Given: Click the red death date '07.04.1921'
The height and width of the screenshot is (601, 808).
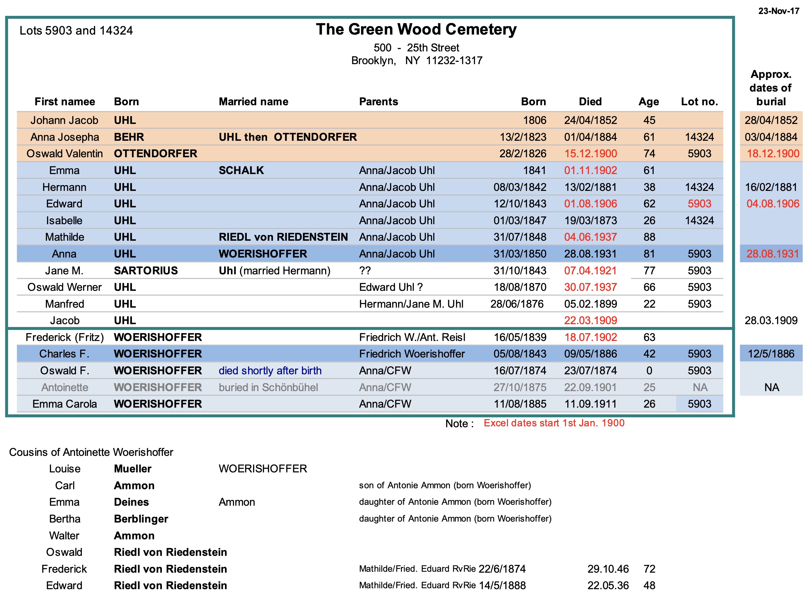Looking at the screenshot, I should (590, 270).
